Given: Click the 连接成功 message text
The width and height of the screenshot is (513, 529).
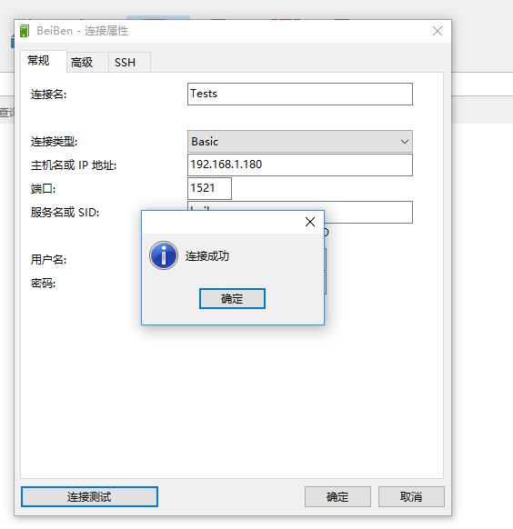Looking at the screenshot, I should [207, 256].
